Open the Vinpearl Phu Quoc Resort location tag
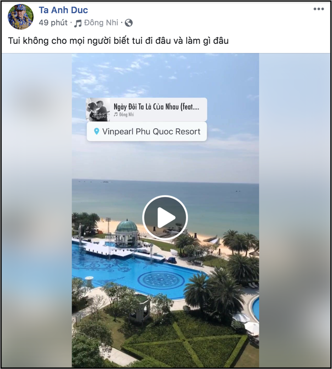This screenshot has width=332, height=369. (x=147, y=132)
